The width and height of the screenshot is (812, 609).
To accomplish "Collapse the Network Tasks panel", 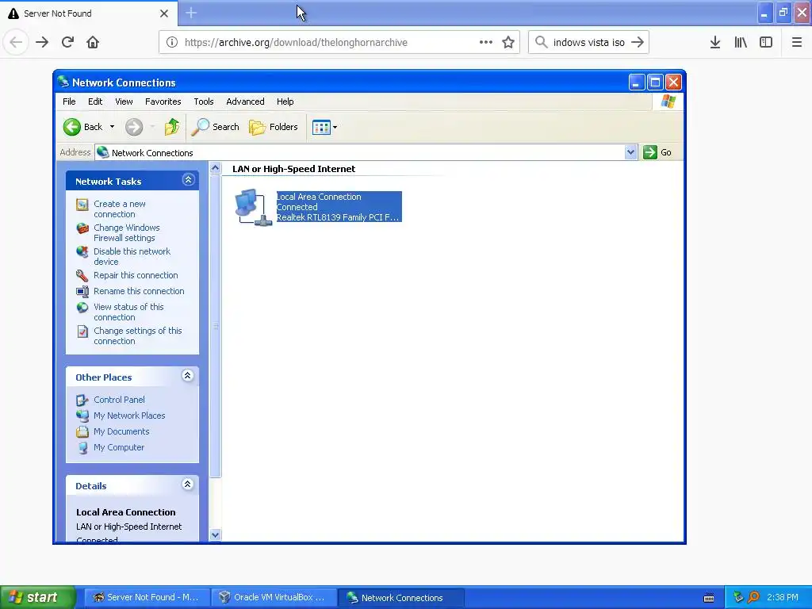I will [x=188, y=180].
